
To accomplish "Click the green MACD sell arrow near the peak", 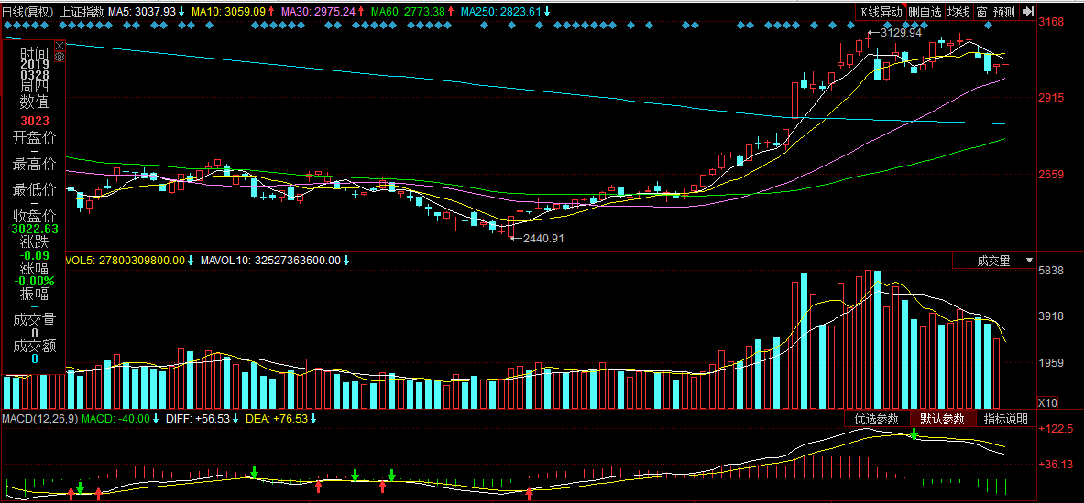I will click(x=914, y=434).
